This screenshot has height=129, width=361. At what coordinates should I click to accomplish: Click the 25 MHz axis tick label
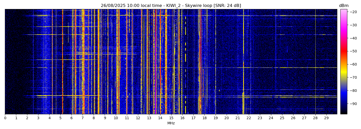click(x=282, y=118)
